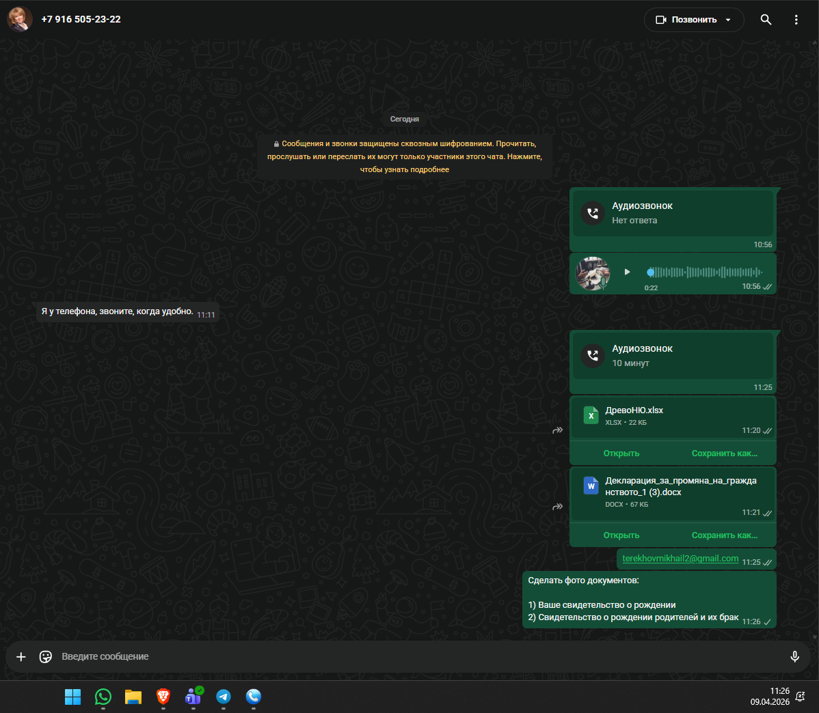Click the Декларация docx file attachment

(x=673, y=494)
